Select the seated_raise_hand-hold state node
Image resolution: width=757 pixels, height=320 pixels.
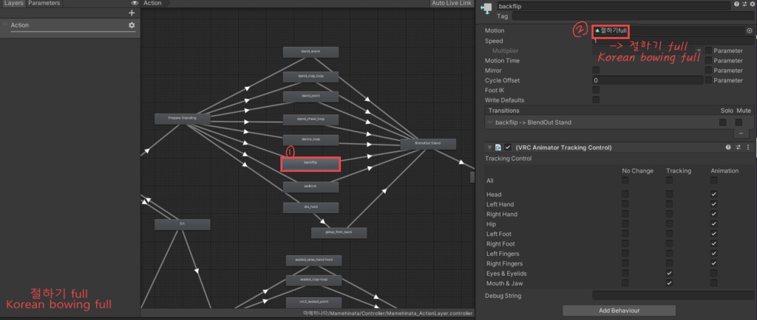pyautogui.click(x=313, y=260)
